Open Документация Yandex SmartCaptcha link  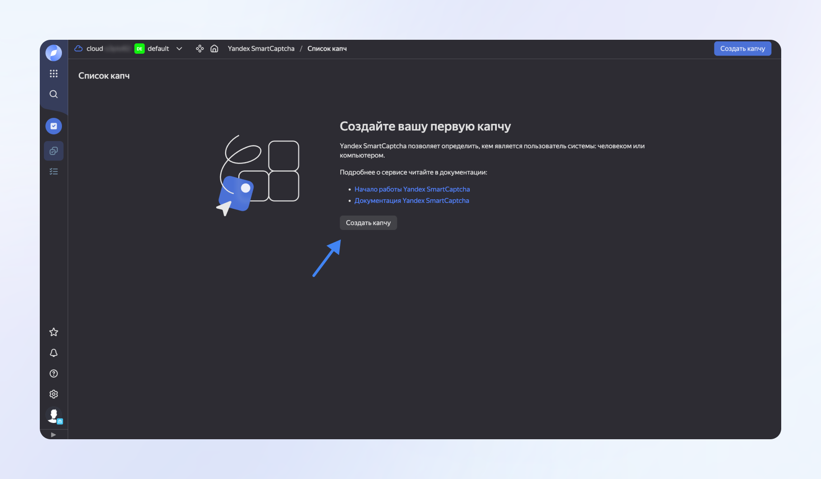click(411, 201)
